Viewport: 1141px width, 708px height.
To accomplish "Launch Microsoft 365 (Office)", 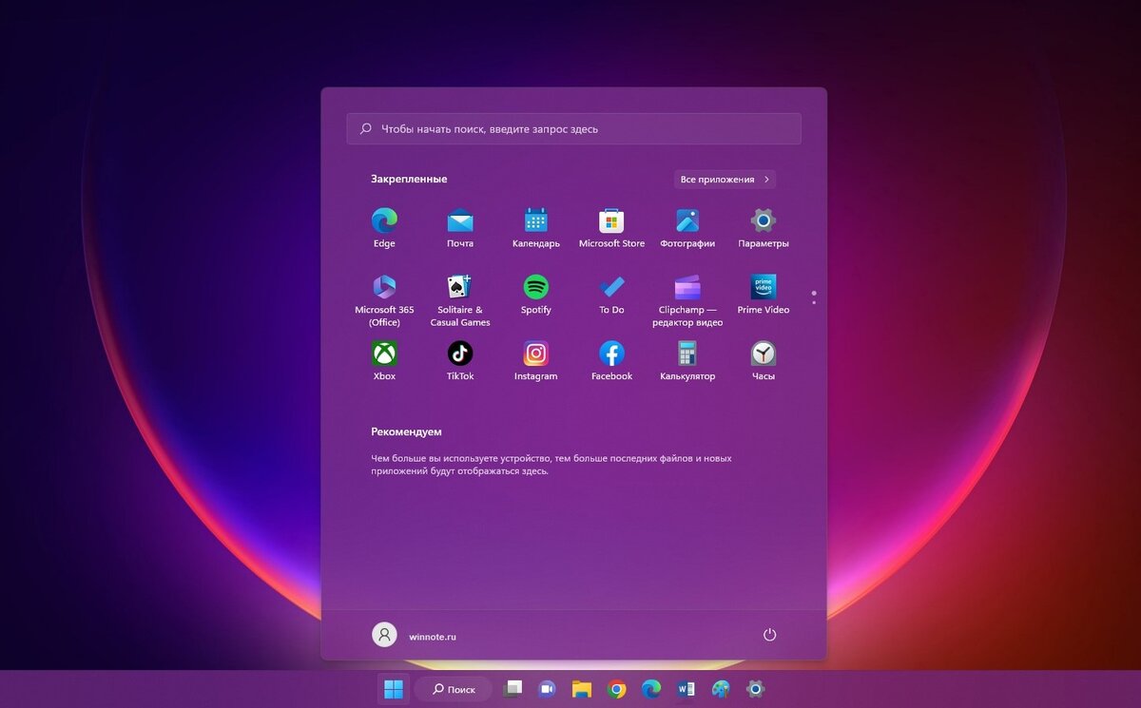I will coord(384,300).
